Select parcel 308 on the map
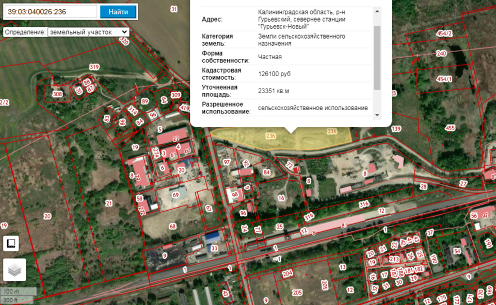 [57, 94]
